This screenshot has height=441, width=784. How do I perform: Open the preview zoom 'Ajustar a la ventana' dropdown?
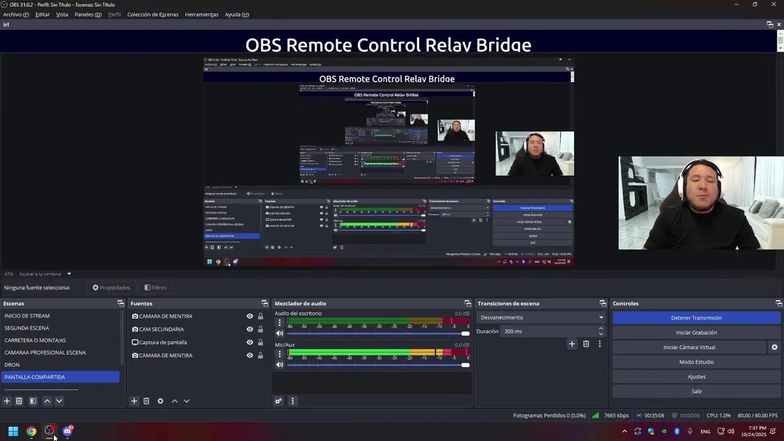click(69, 274)
